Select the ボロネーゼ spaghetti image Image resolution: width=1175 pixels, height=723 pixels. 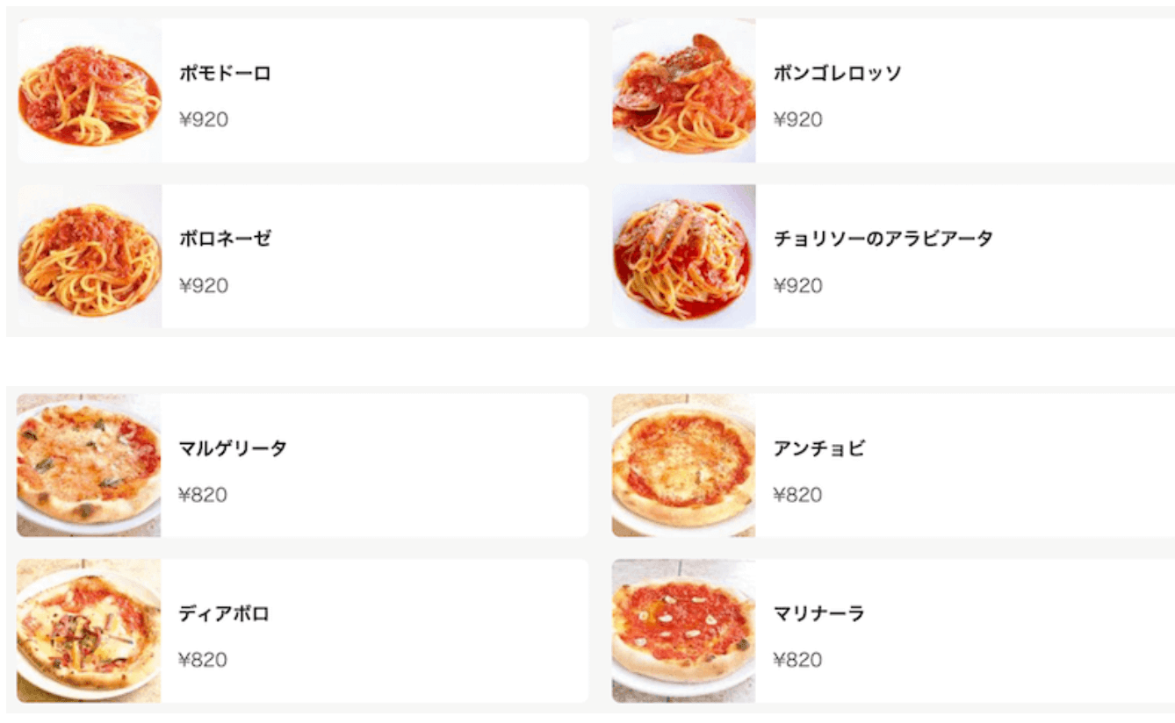point(90,256)
